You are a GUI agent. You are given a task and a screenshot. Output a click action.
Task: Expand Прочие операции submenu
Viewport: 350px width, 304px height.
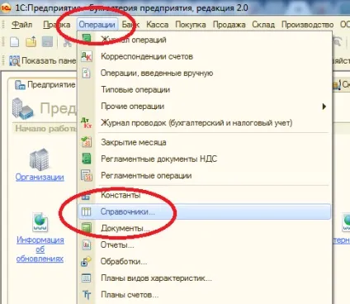(x=205, y=107)
